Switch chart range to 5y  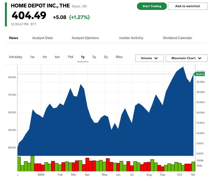tap(106, 57)
